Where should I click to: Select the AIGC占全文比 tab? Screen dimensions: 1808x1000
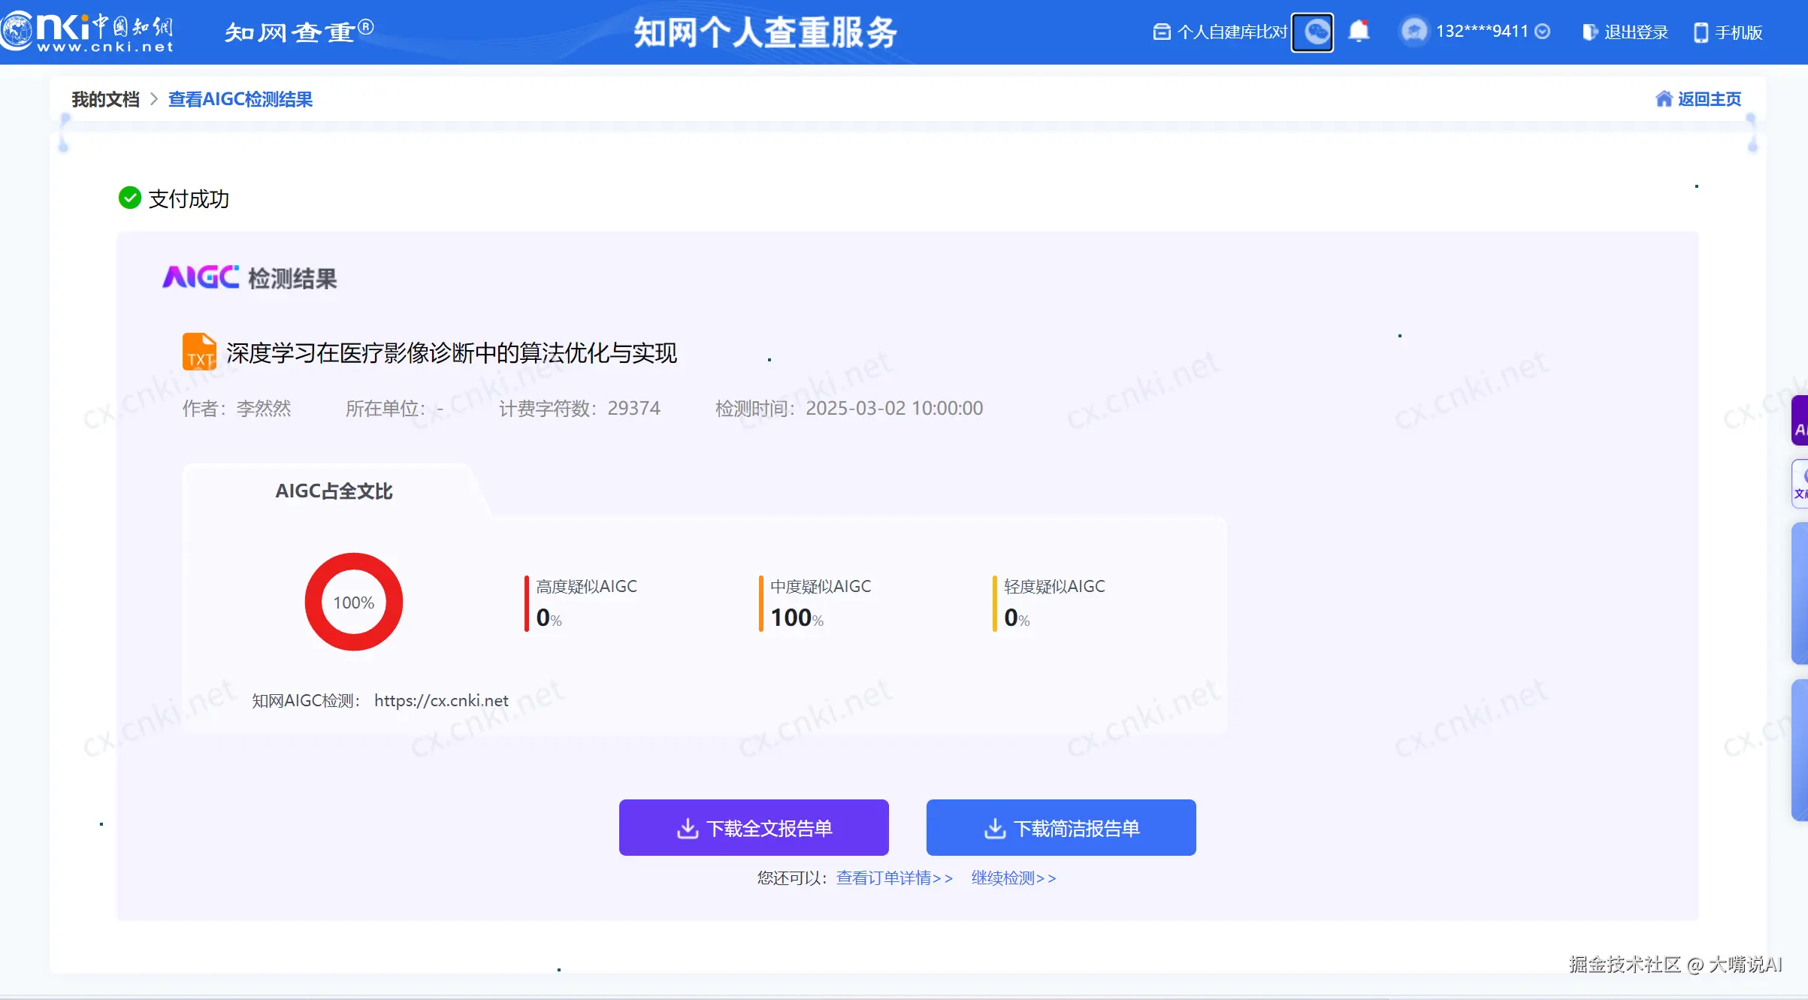coord(334,491)
